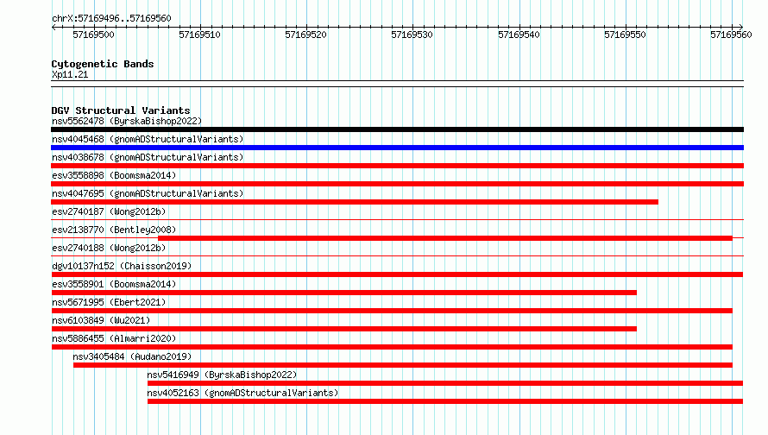
Task: Click the Xp11.21 band label
Action: coord(70,74)
